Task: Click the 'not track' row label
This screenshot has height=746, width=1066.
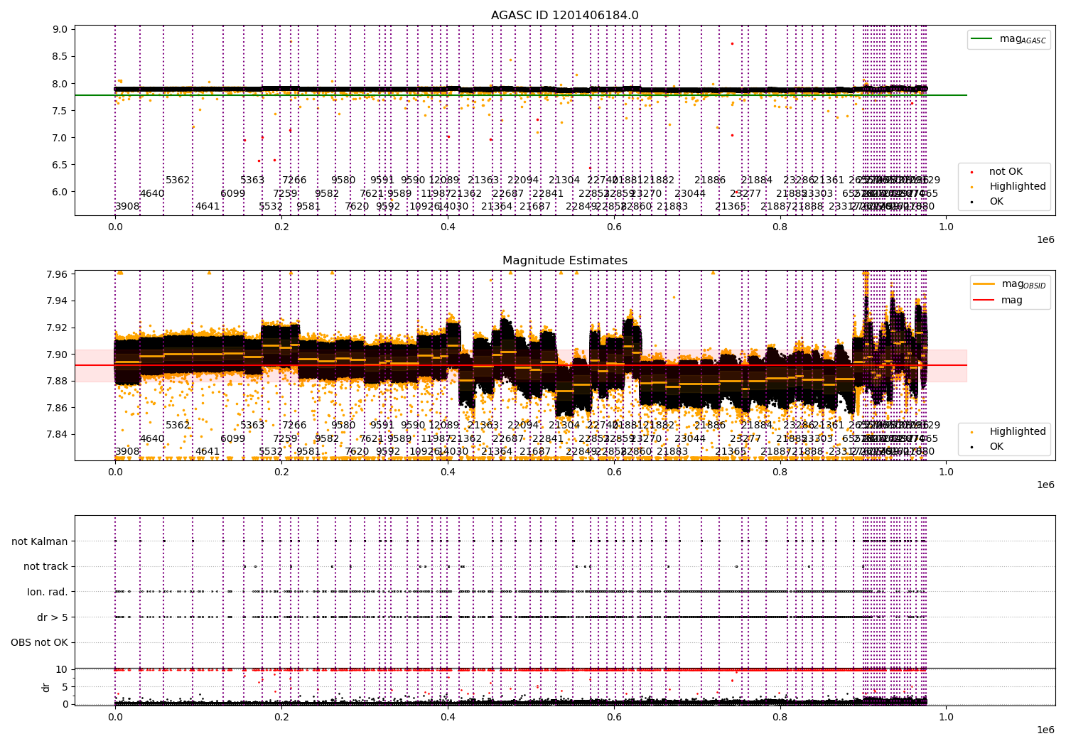Action: click(45, 566)
